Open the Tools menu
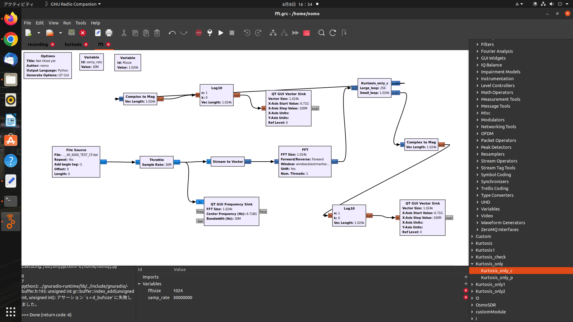The width and height of the screenshot is (573, 322). coord(81,23)
